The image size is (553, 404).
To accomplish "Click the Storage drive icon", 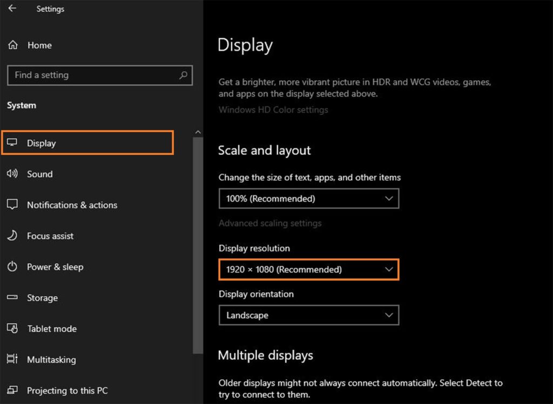I will (12, 298).
